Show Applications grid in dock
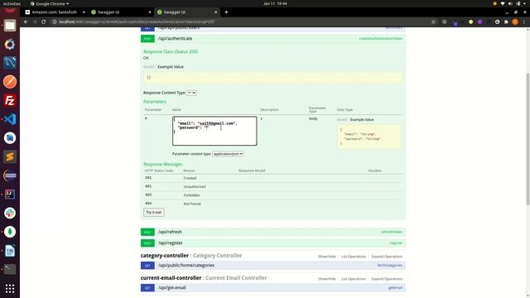Image resolution: width=530 pixels, height=298 pixels. tap(10, 289)
